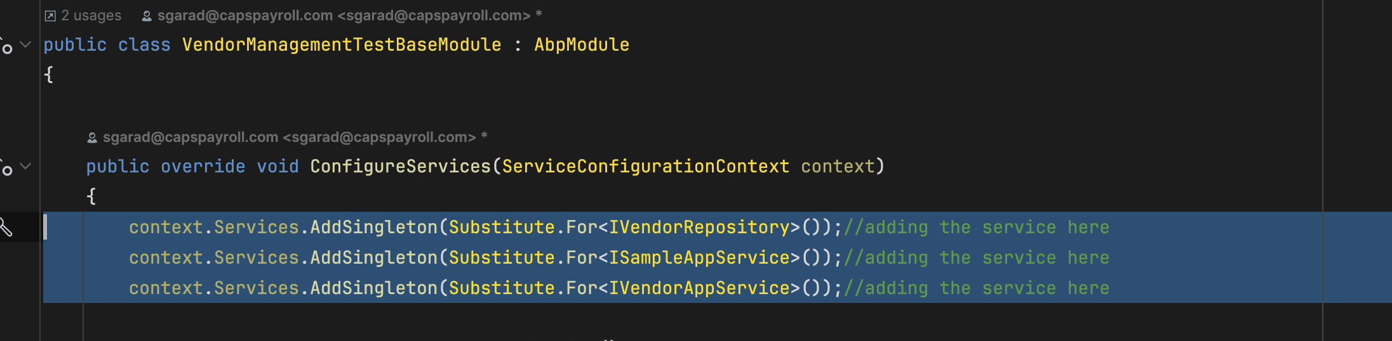Screen dimensions: 1392x341
Task: Click the override gutter icon beside ConfigureServices
Action: pos(6,169)
